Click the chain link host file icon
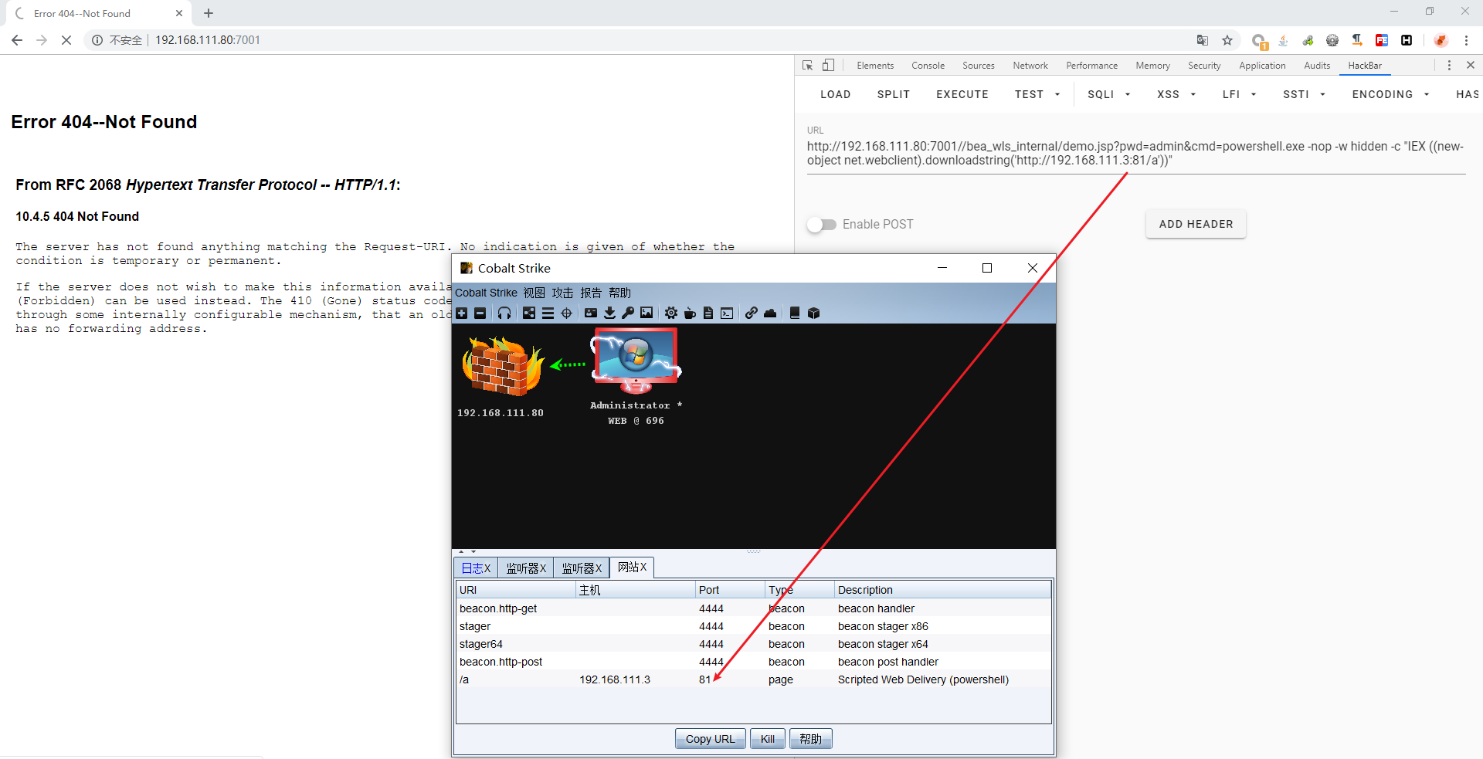The image size is (1483, 759). click(752, 313)
